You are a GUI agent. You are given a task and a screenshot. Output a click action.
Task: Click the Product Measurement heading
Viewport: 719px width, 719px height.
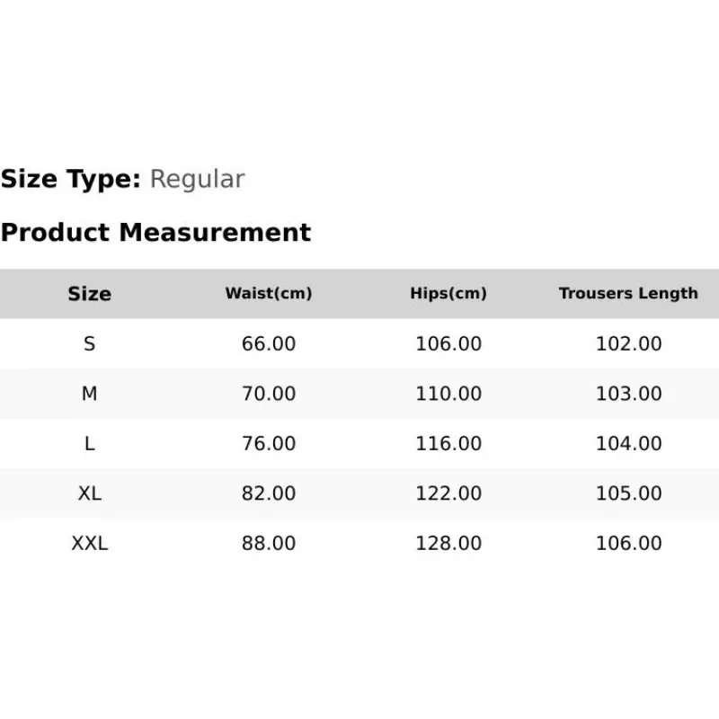155,232
